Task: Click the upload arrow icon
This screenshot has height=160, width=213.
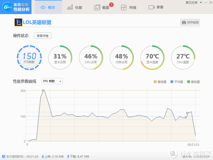Action: point(43,156)
